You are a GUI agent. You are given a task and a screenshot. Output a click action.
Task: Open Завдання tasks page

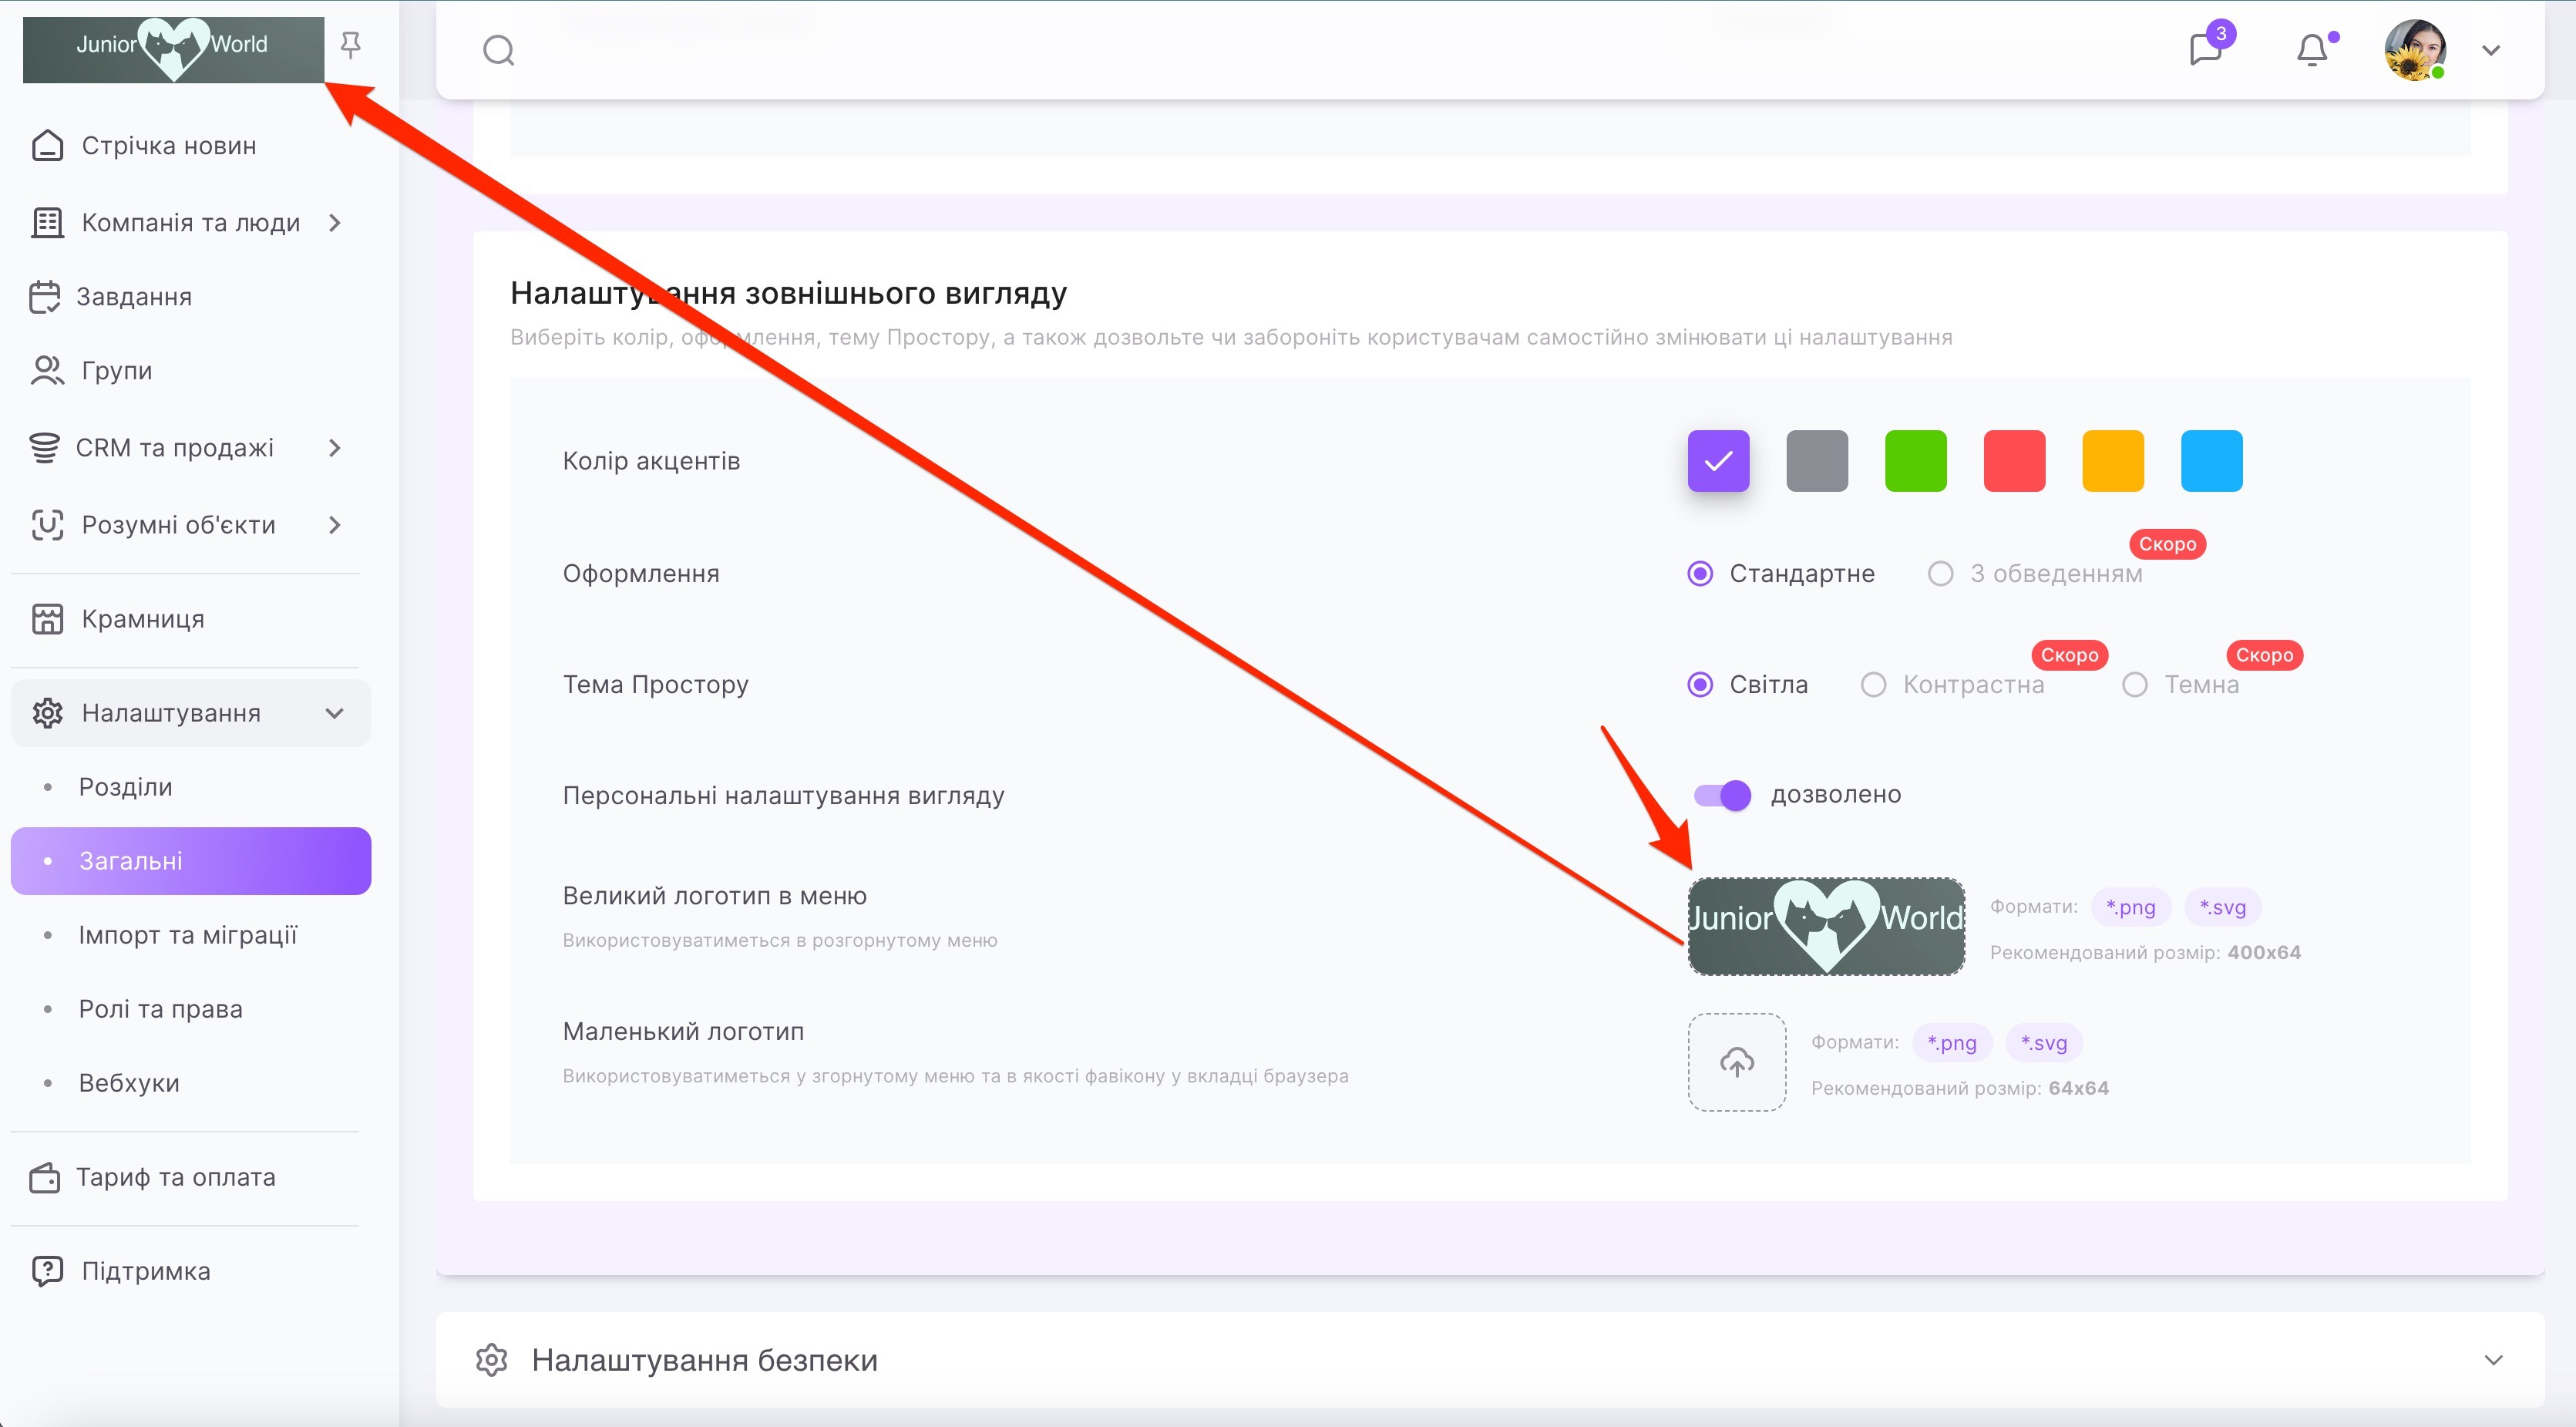point(133,297)
